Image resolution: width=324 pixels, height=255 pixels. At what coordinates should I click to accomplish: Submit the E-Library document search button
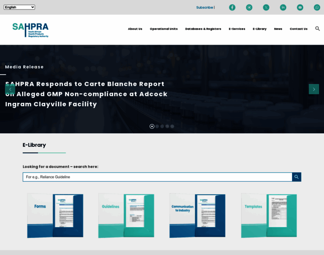[296, 177]
